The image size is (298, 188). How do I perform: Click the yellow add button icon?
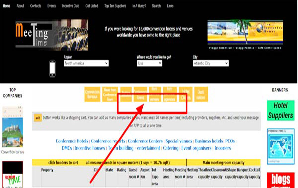click(x=38, y=118)
